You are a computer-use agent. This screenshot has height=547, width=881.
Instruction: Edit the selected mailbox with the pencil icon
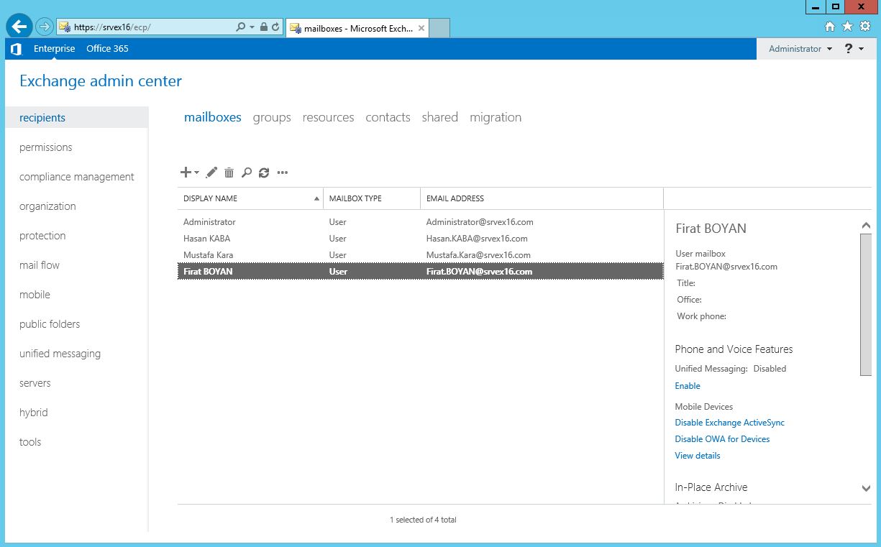(x=211, y=173)
